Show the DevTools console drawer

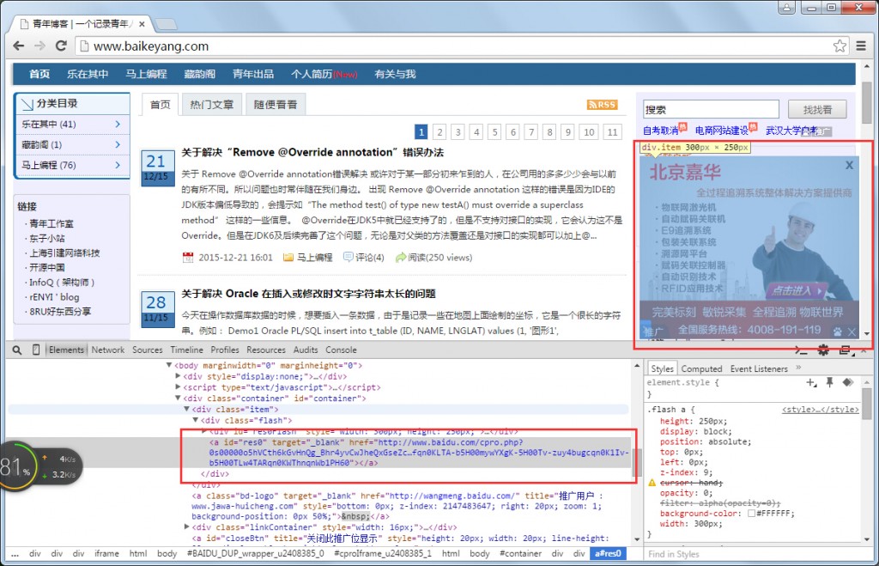(802, 350)
